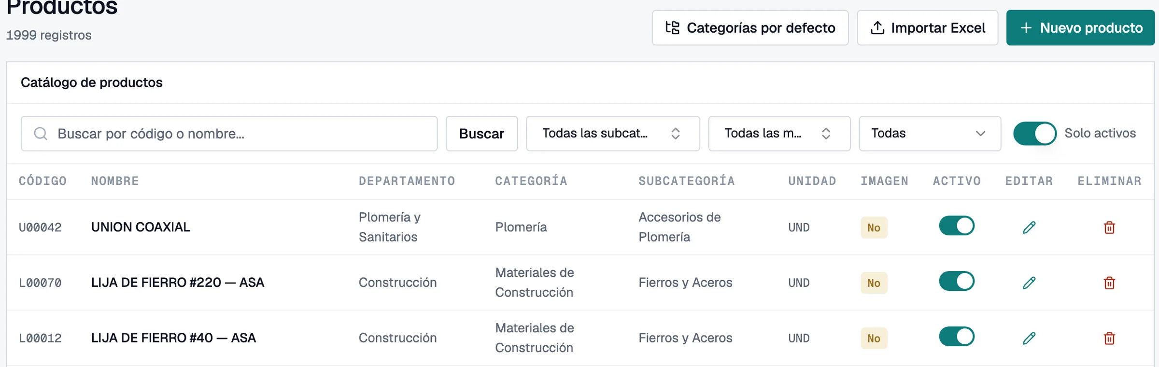Click UND unit in L00070 row
1159x367 pixels.
(799, 283)
